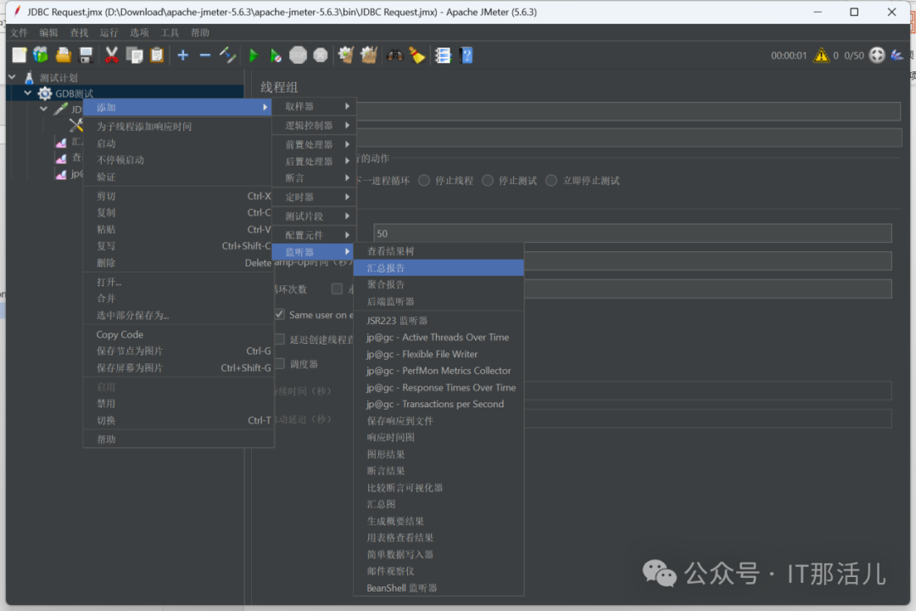
Task: Expand the 取样器 submenu
Action: click(314, 106)
